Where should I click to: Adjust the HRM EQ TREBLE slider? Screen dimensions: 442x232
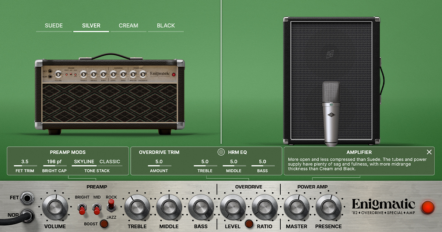click(x=205, y=166)
